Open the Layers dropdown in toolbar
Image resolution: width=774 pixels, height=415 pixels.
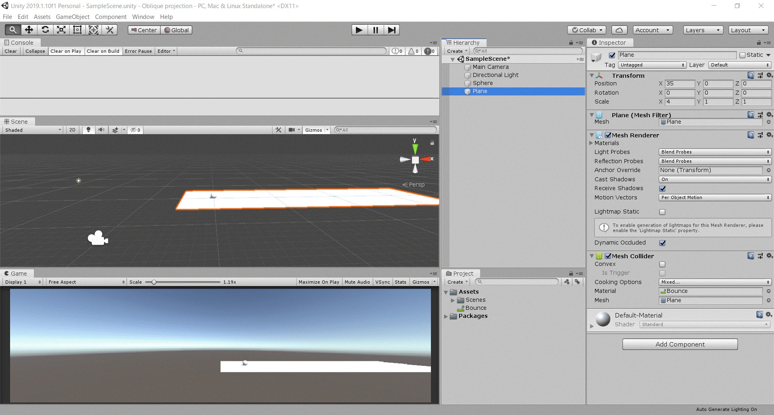703,30
